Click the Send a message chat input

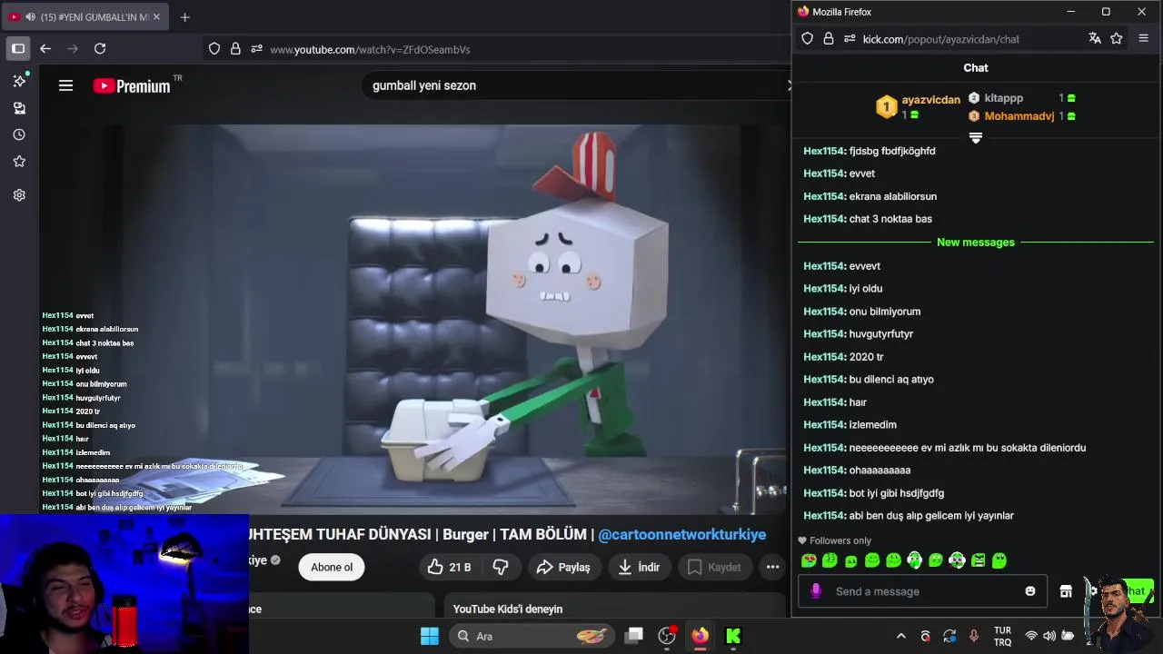[922, 591]
